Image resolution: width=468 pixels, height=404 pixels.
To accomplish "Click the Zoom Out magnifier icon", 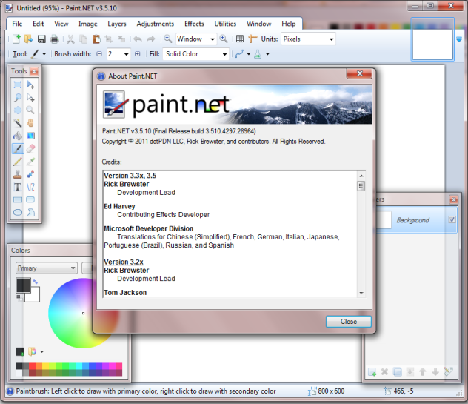I will point(168,39).
